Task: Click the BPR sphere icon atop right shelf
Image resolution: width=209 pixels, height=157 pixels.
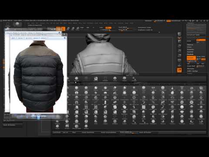Action: pyautogui.click(x=179, y=34)
